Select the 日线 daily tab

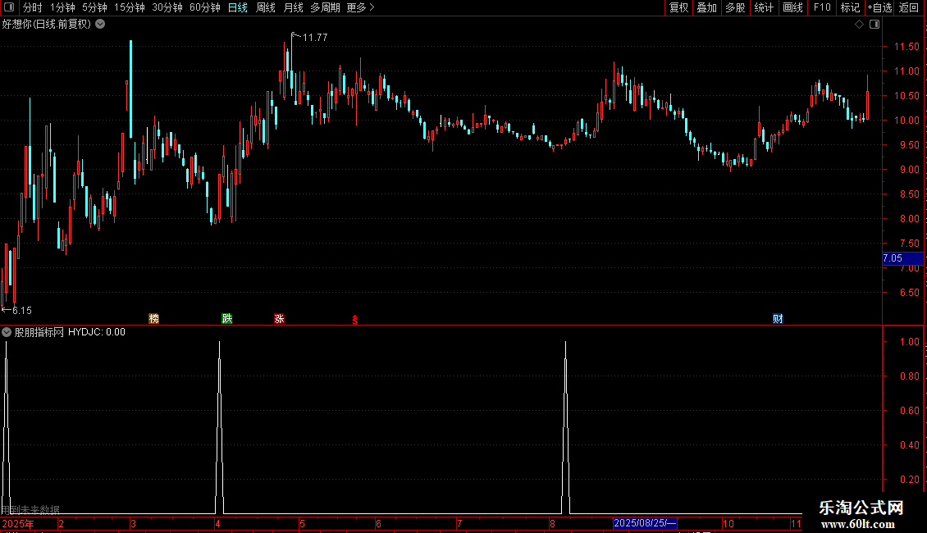point(238,7)
